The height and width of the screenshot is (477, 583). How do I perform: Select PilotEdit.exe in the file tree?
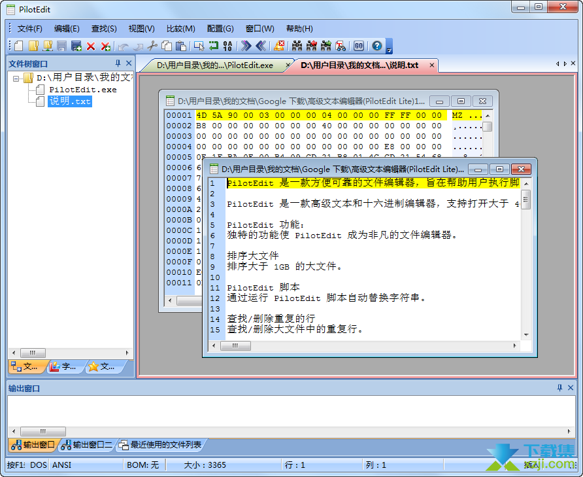point(83,90)
